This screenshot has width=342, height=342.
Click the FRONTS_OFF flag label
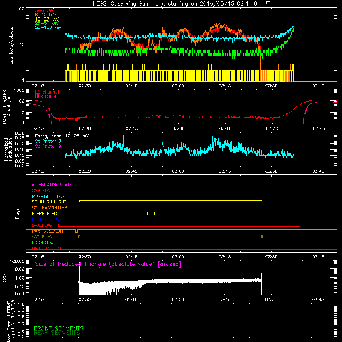[45, 242]
